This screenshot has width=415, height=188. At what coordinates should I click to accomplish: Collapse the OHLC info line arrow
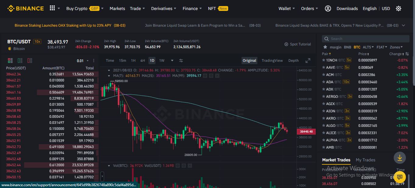(109, 70)
